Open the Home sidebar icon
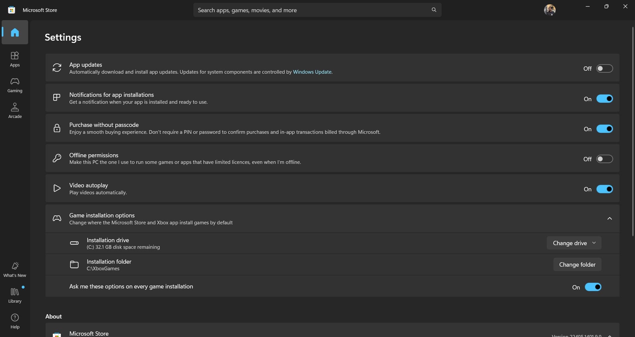The width and height of the screenshot is (635, 337). pyautogui.click(x=15, y=32)
